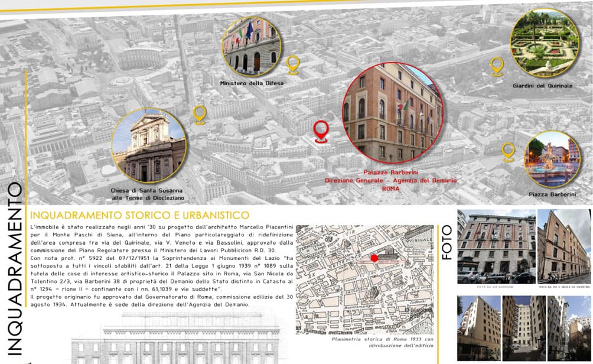Screen dimensions: 593x364
Task: Click the 'Giardini del Quirinale' label
Action: [x=542, y=86]
